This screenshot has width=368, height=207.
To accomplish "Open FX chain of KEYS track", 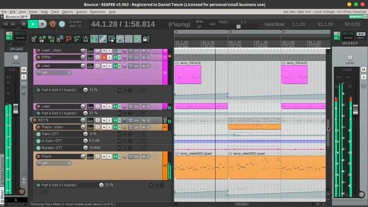I will (x=116, y=120).
